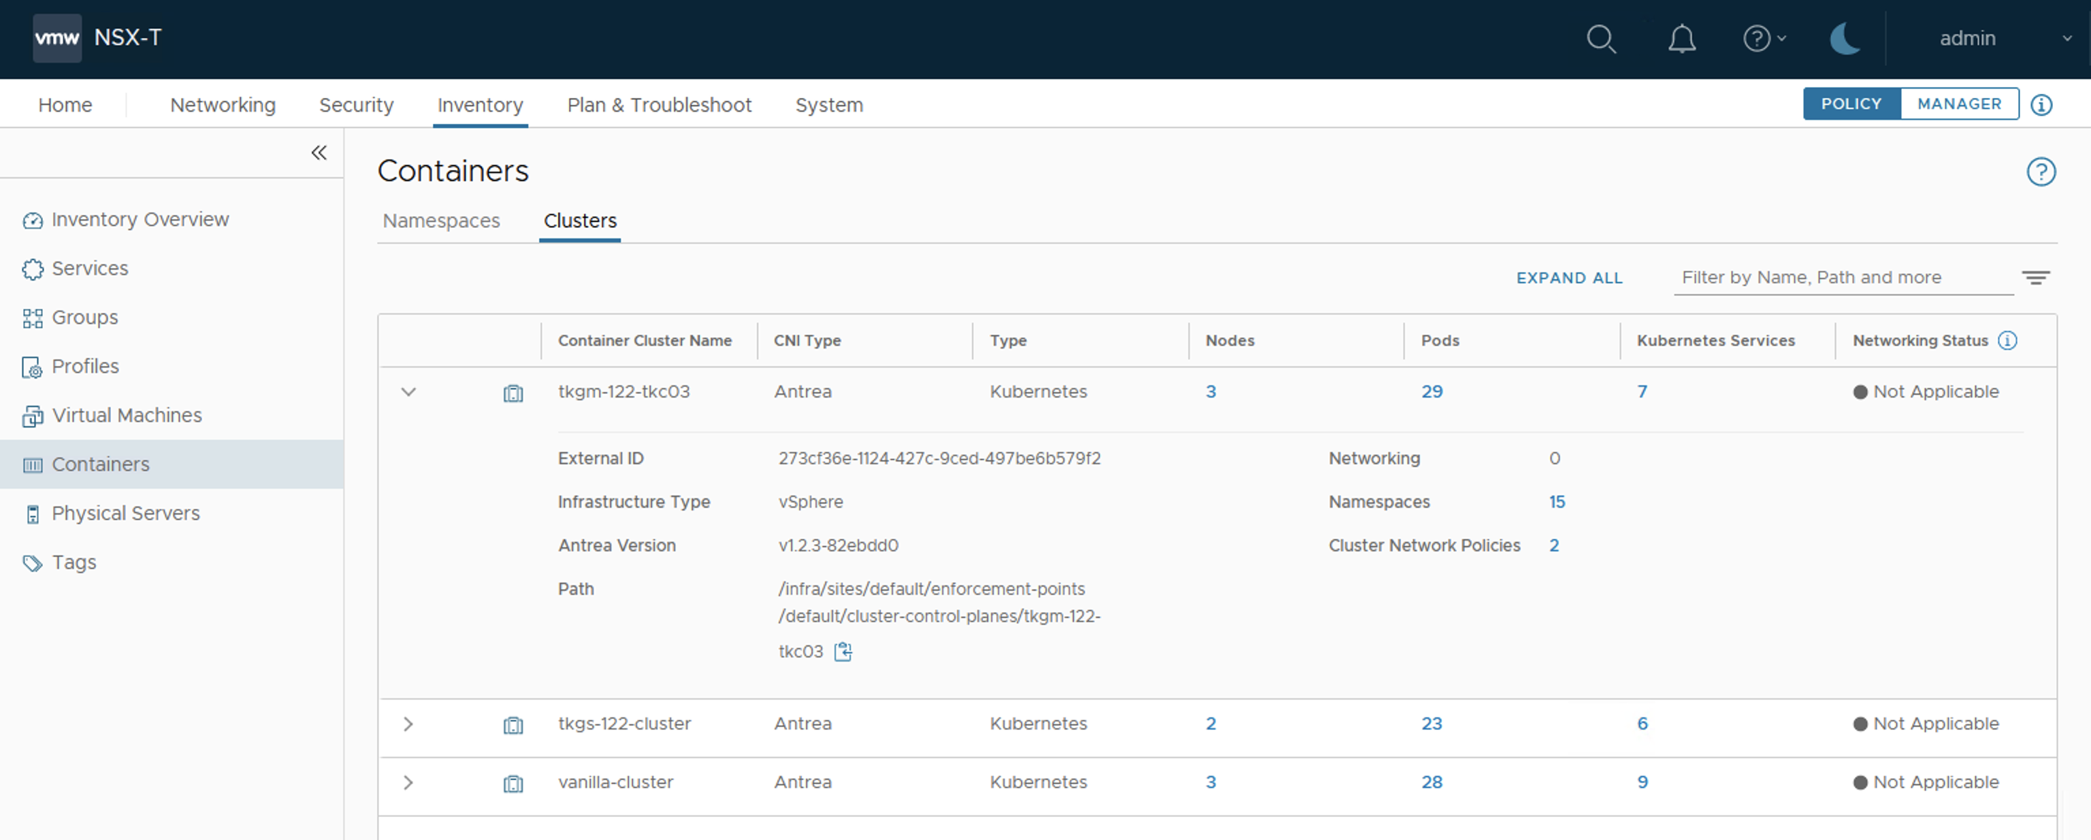Viewport: 2091px width, 840px height.
Task: Click the vSphere infrastructure type value
Action: pos(810,502)
